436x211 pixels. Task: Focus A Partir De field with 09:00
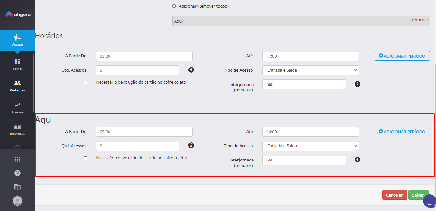coord(144,132)
